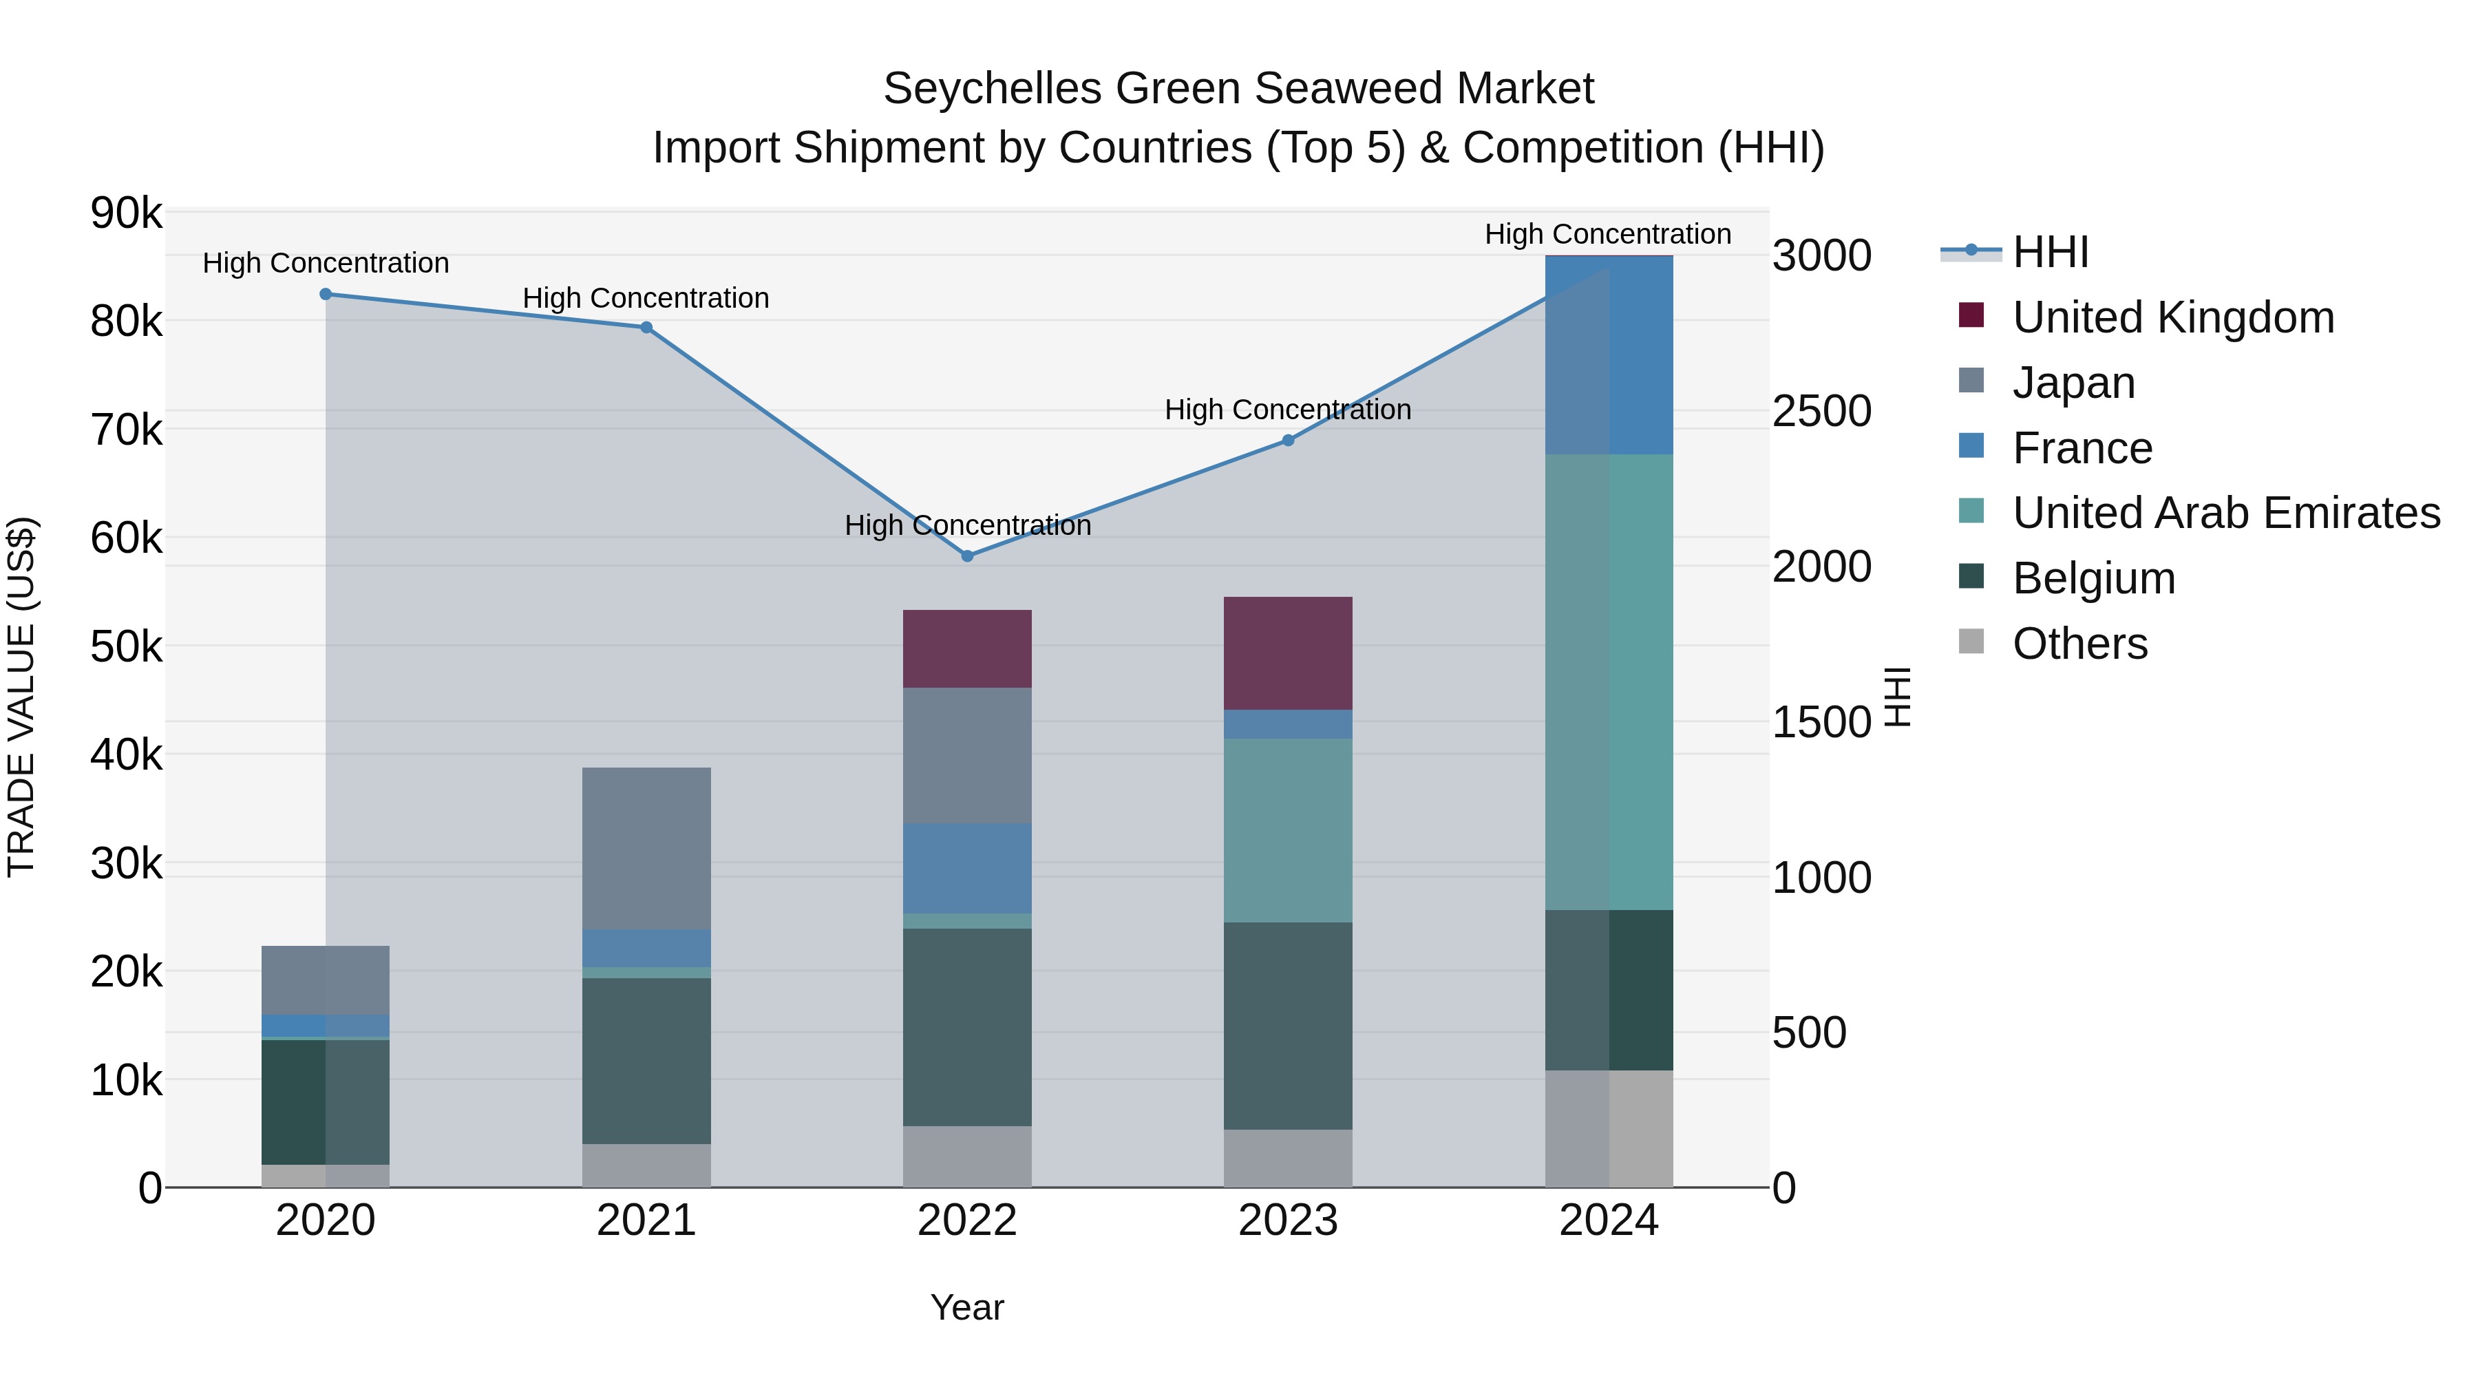Viewport: 2478px width, 1394px height.
Task: Toggle the United Kingdom legend entry
Action: (x=2146, y=317)
